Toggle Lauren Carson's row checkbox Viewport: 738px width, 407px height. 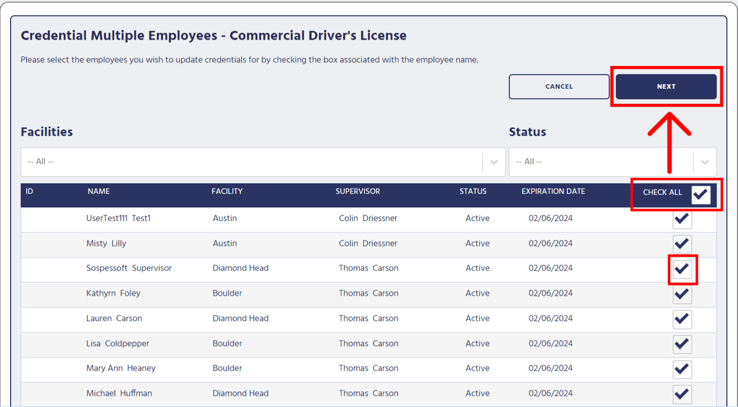coord(682,319)
